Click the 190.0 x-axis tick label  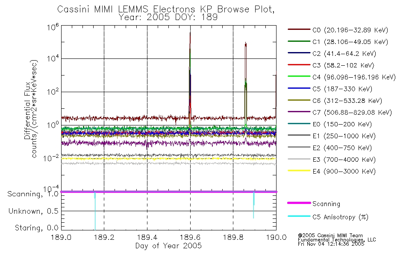coord(276,237)
